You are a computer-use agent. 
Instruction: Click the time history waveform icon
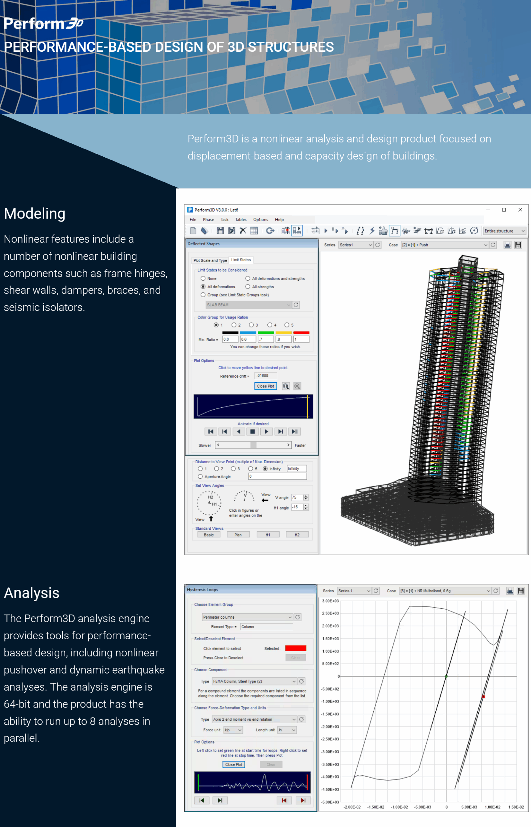(406, 231)
